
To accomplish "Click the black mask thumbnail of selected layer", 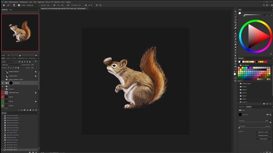I will (11, 83).
